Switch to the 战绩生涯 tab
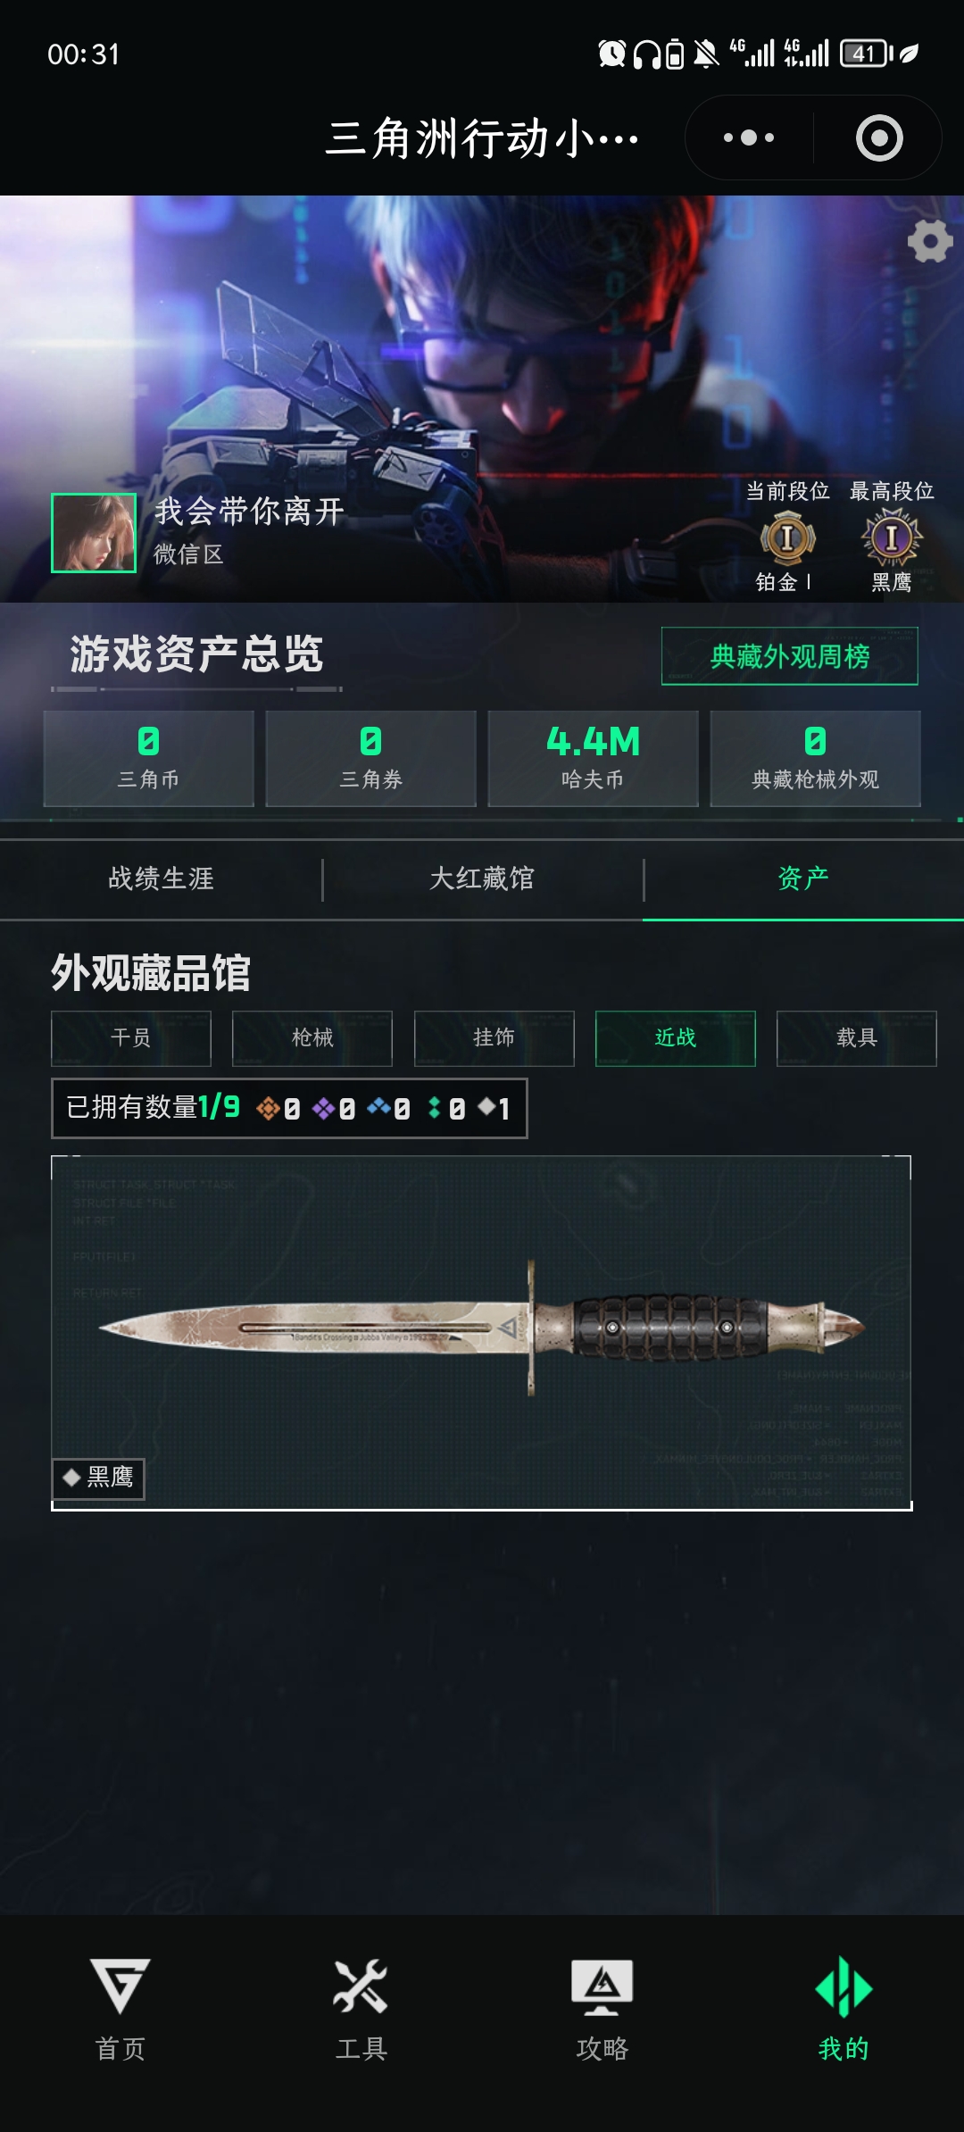Viewport: 964px width, 2132px height. pos(161,879)
